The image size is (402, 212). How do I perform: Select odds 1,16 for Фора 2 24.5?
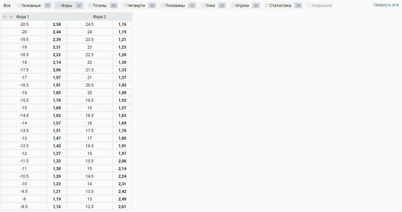(122, 24)
